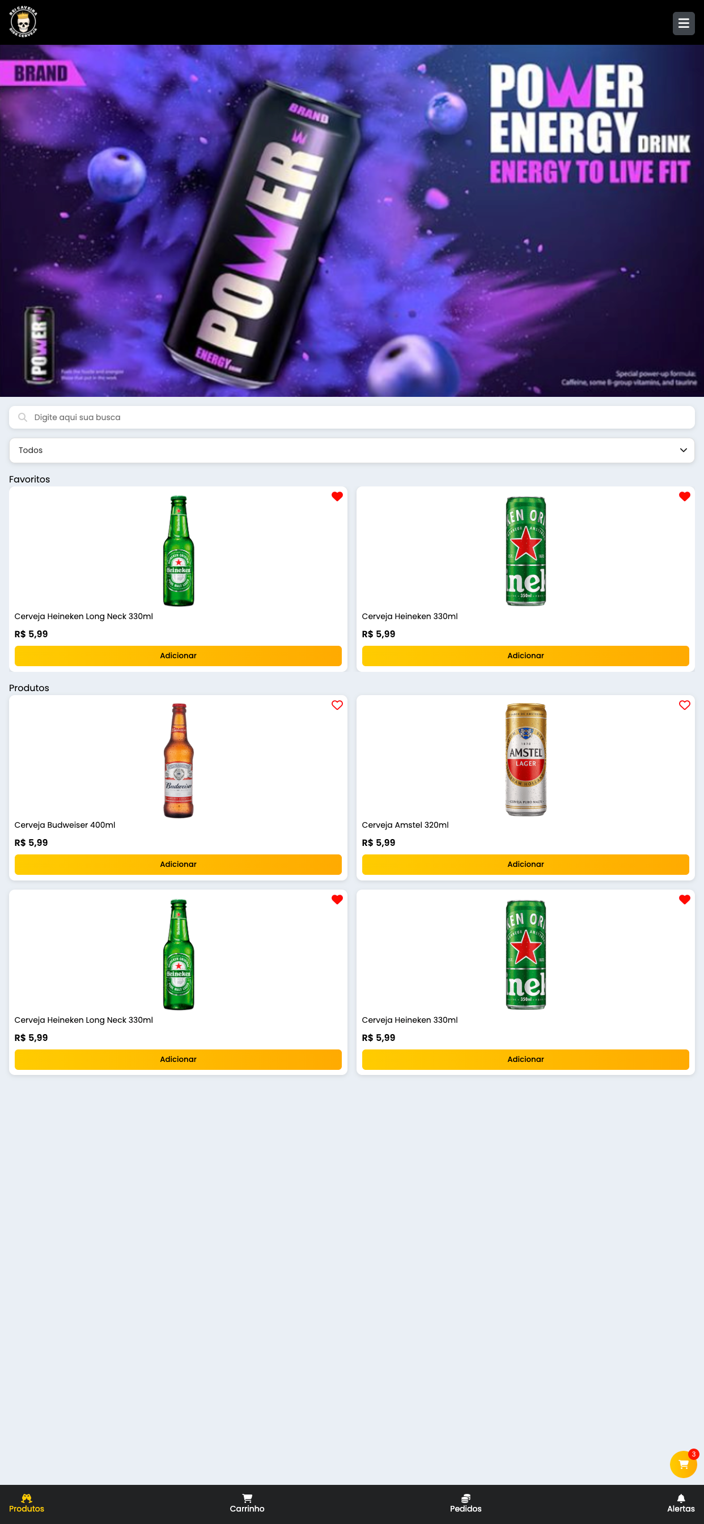Open Heineken bottle image in Favoritos
Viewport: 704px width, 1524px height.
179,551
